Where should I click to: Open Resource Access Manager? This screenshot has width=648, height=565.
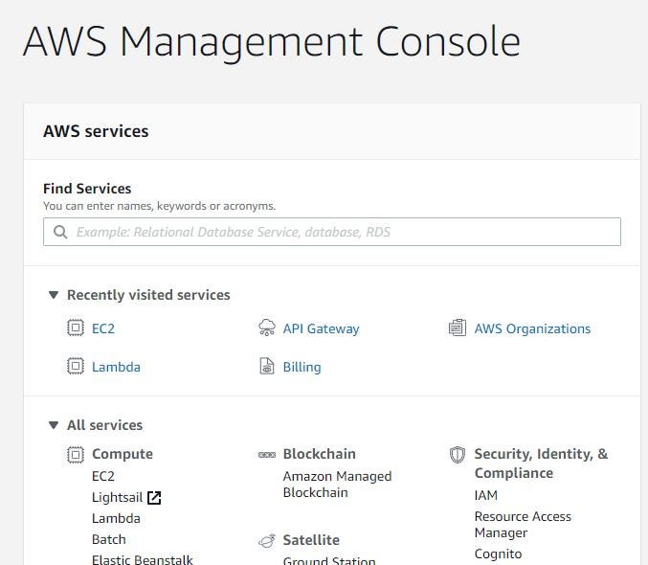[x=523, y=525]
